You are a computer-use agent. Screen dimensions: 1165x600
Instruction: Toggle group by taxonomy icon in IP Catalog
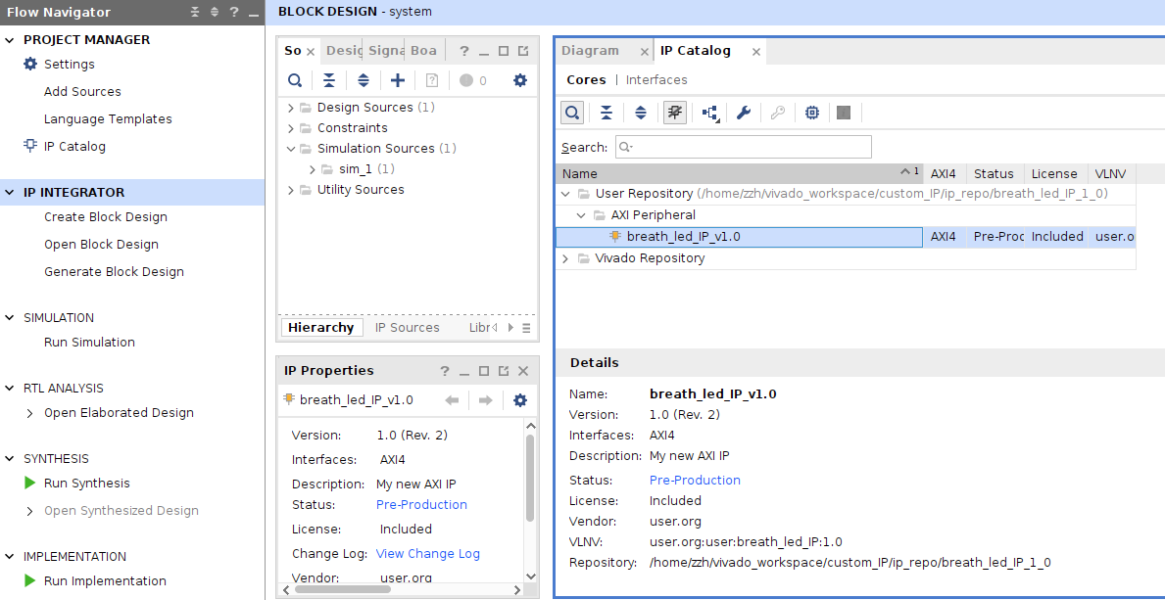675,113
